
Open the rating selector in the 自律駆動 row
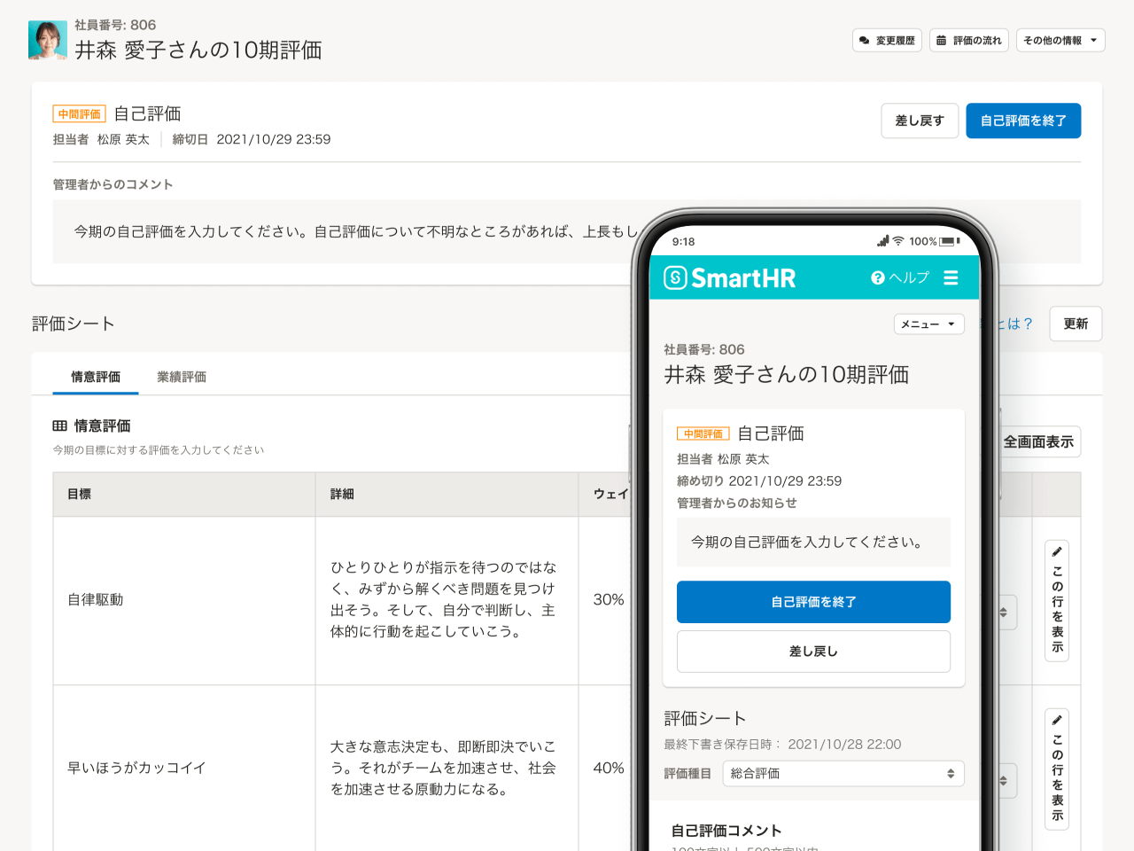click(1006, 613)
